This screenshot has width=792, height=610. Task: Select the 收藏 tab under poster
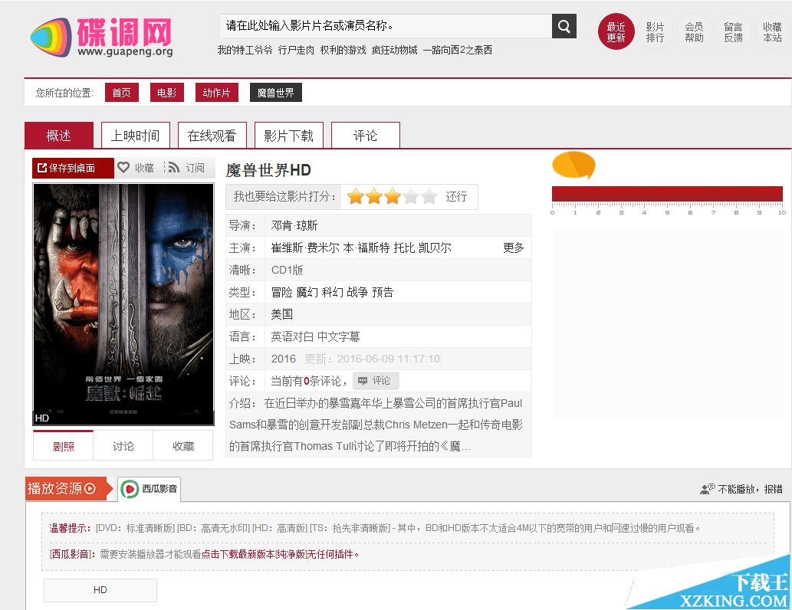point(182,446)
